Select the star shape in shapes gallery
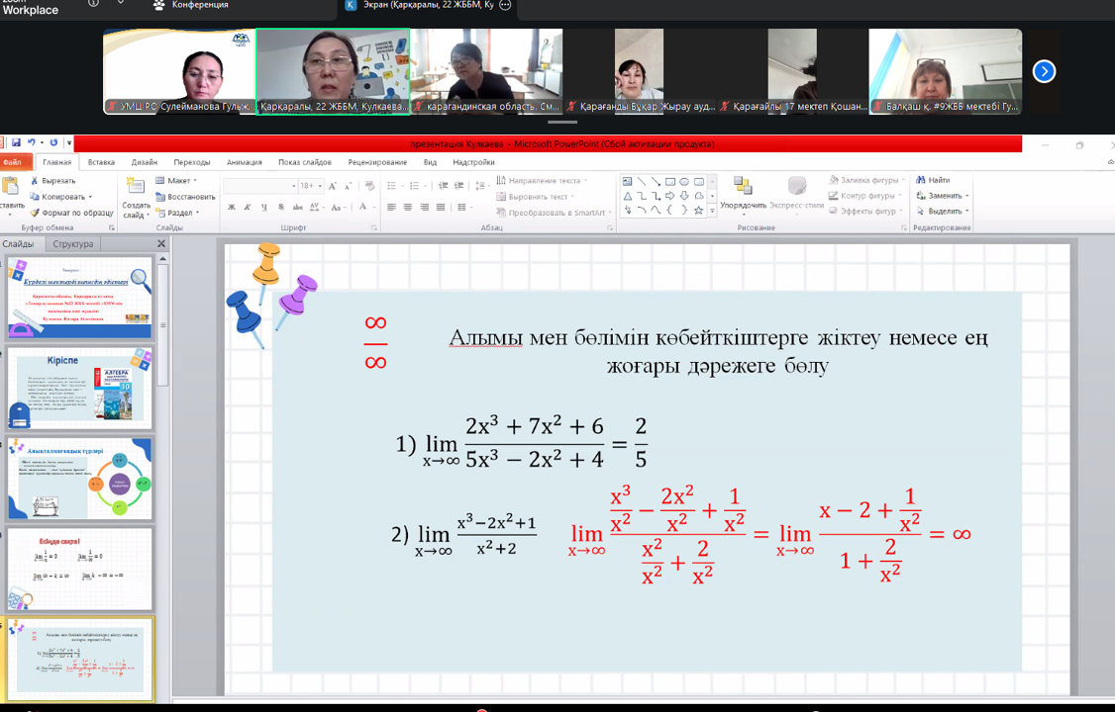The height and width of the screenshot is (712, 1115). (x=698, y=210)
